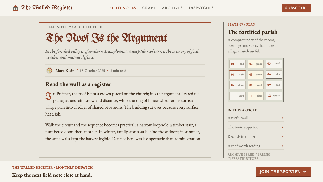323x182 pixels.
Task: Click the 8 min read label
Action: click(118, 71)
